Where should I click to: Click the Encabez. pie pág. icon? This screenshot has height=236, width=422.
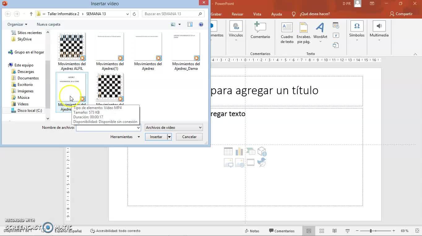[x=304, y=28]
